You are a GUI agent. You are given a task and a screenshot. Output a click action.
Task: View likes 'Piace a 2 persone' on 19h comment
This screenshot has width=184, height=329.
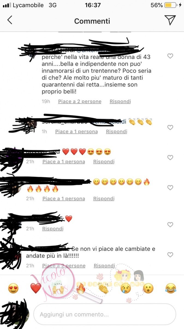pos(80,101)
